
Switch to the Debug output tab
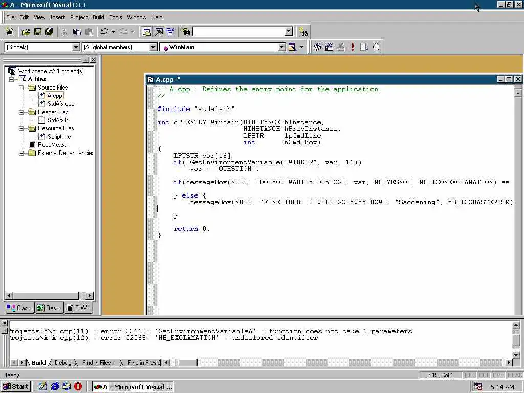[x=63, y=363]
